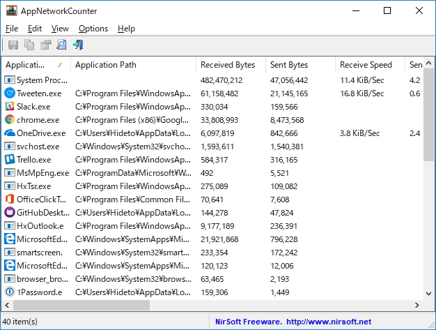436x330 pixels.
Task: Select the HxTsr.exe row icon
Action: point(10,186)
